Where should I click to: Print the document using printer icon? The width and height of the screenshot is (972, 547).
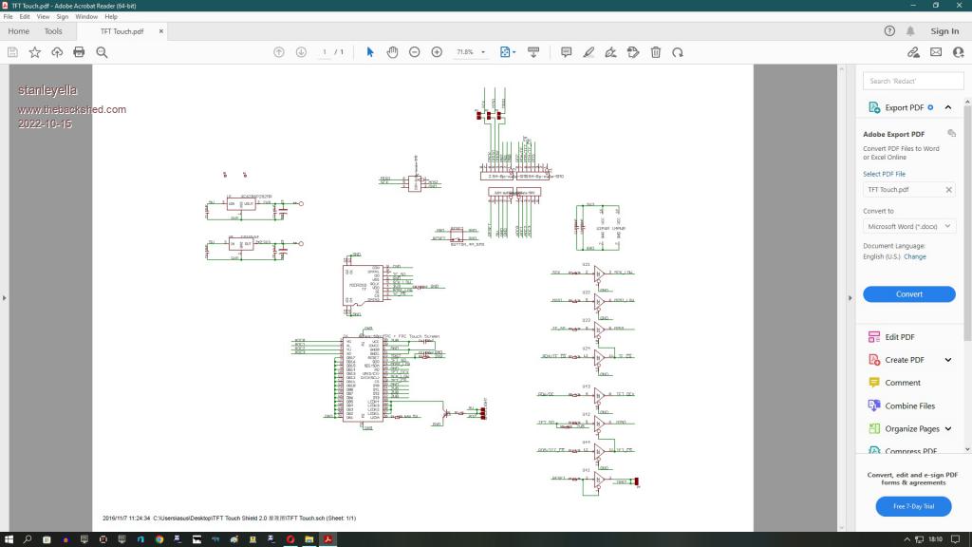79,52
